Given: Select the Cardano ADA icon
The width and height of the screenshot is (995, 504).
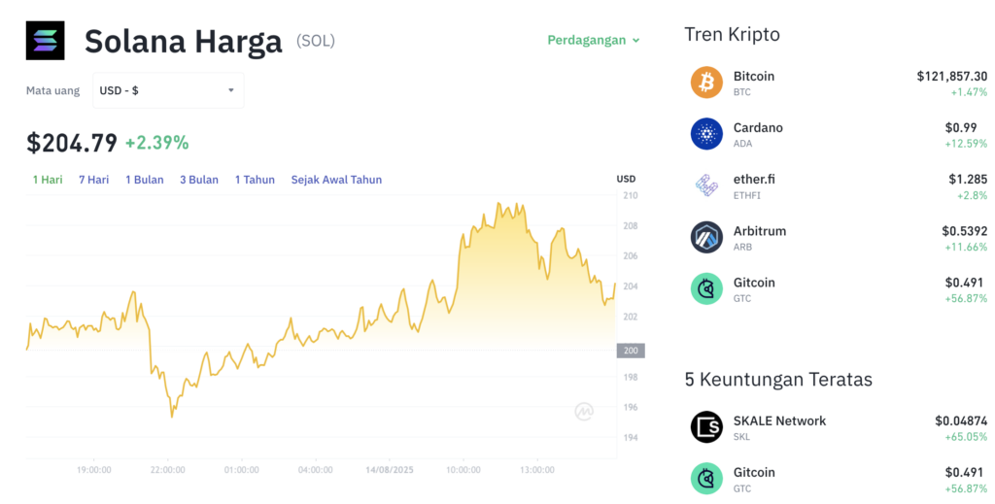Looking at the screenshot, I should (706, 134).
